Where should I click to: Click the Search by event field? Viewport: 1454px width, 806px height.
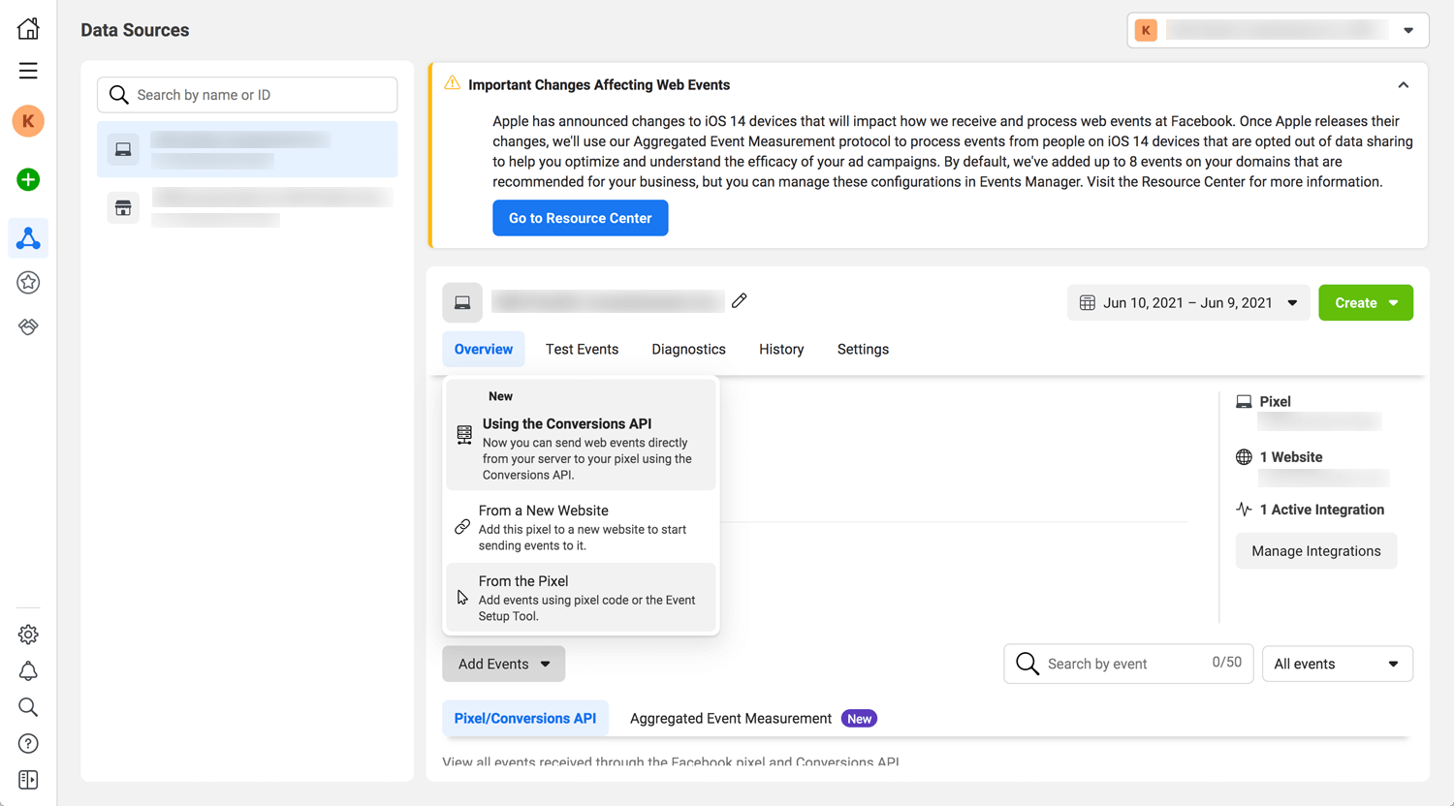point(1128,664)
